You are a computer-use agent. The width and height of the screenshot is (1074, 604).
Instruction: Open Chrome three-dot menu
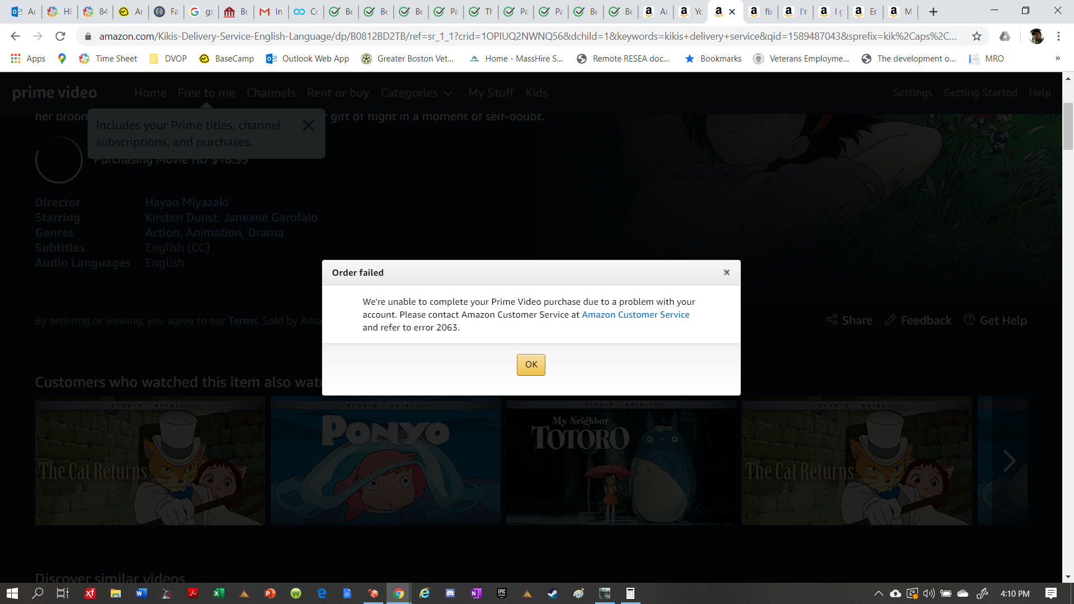(1058, 36)
